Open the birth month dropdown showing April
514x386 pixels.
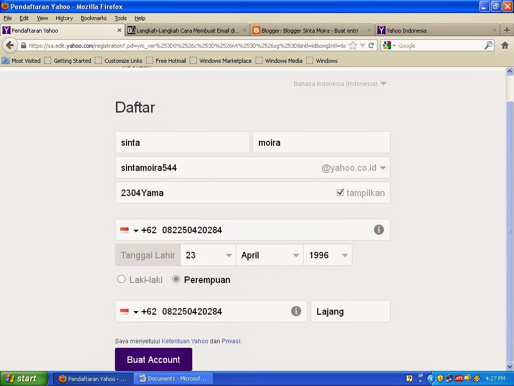pos(270,255)
